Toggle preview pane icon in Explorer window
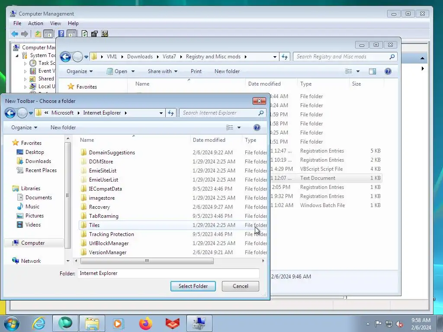Image resolution: width=443 pixels, height=332 pixels. (372, 71)
